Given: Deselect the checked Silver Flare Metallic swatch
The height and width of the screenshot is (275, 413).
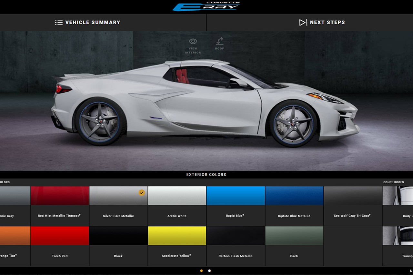Looking at the screenshot, I should tap(118, 196).
